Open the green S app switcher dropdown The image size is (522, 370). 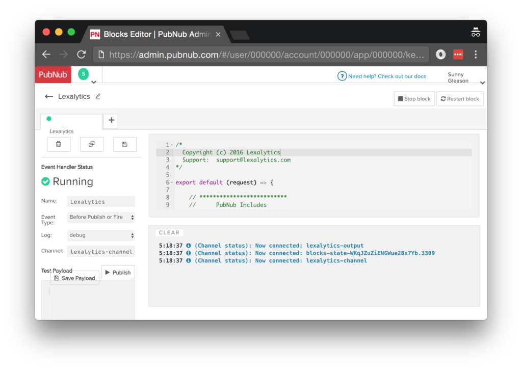coord(93,82)
